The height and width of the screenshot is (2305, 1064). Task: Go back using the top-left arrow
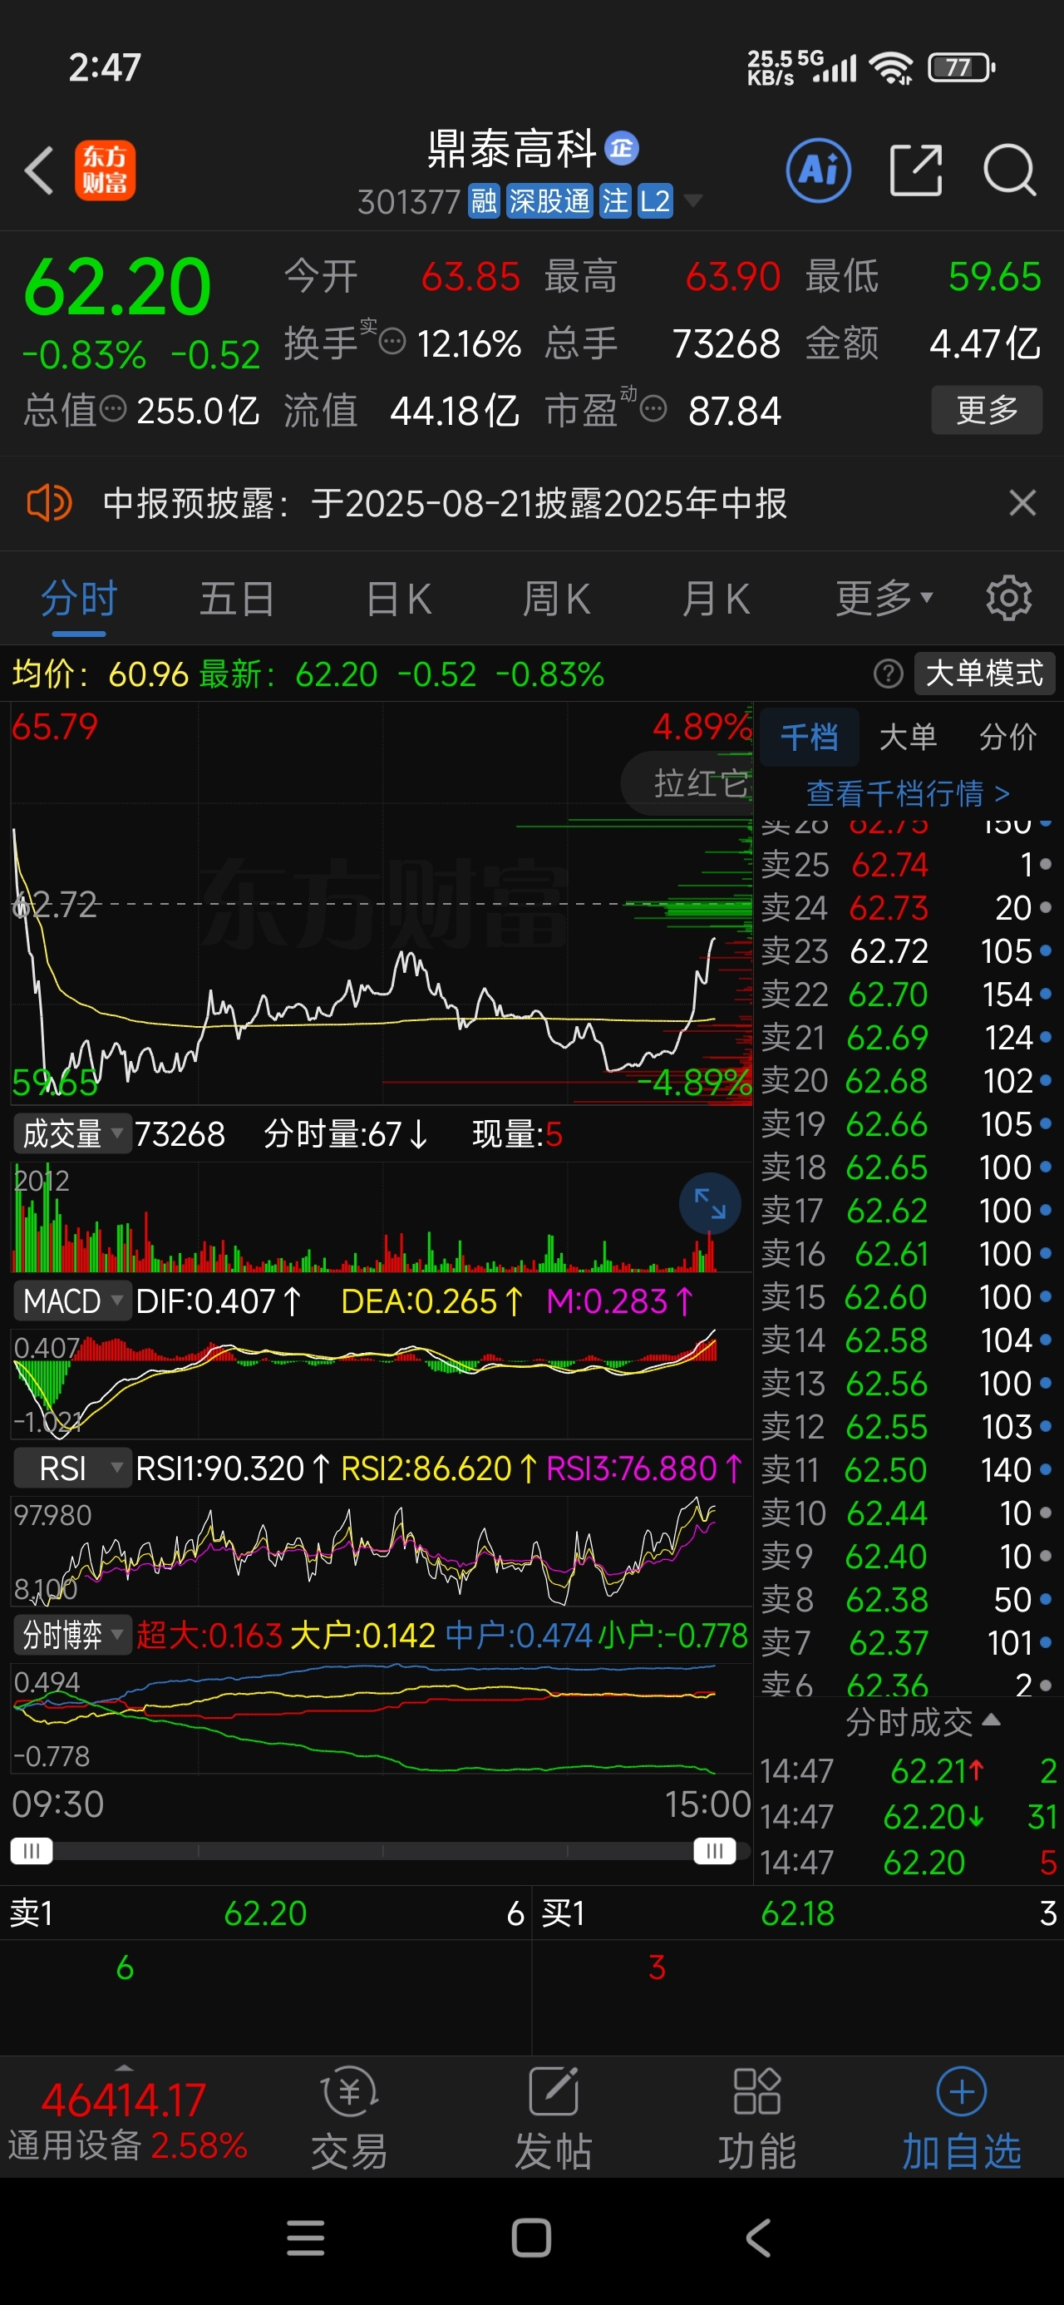point(39,170)
